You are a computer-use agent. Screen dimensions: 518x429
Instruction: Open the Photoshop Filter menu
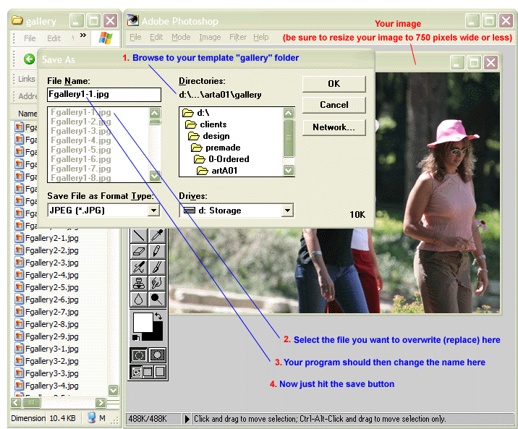pyautogui.click(x=238, y=38)
